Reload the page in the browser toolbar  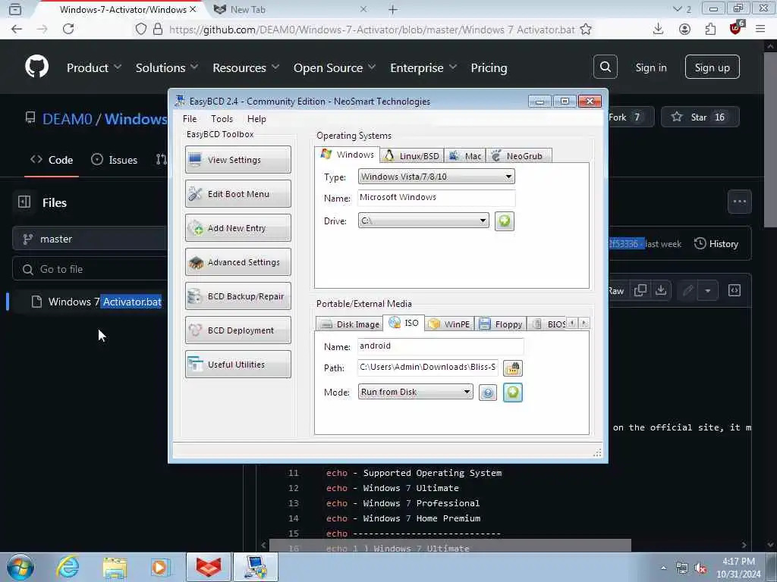click(x=68, y=30)
